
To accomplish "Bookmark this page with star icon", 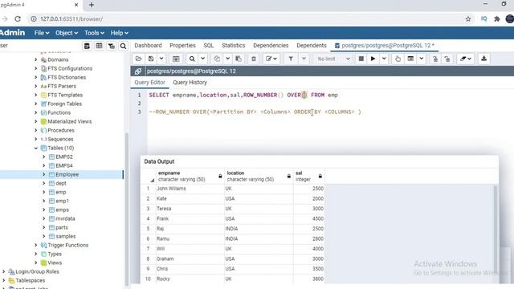I will [x=468, y=19].
